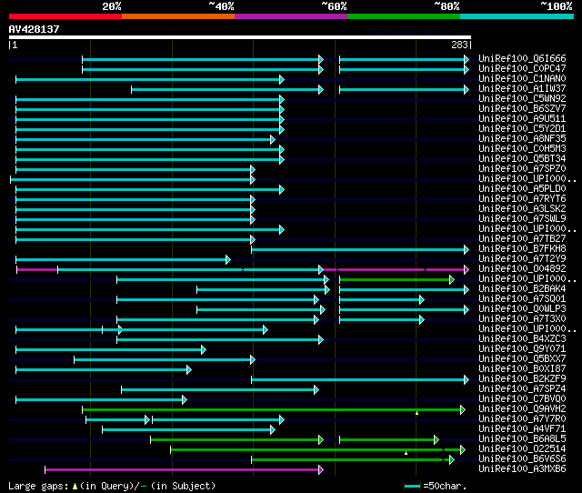Click the UniRef100_A7SPZ0 hit name
This screenshot has width=582, height=493.
[x=522, y=169]
